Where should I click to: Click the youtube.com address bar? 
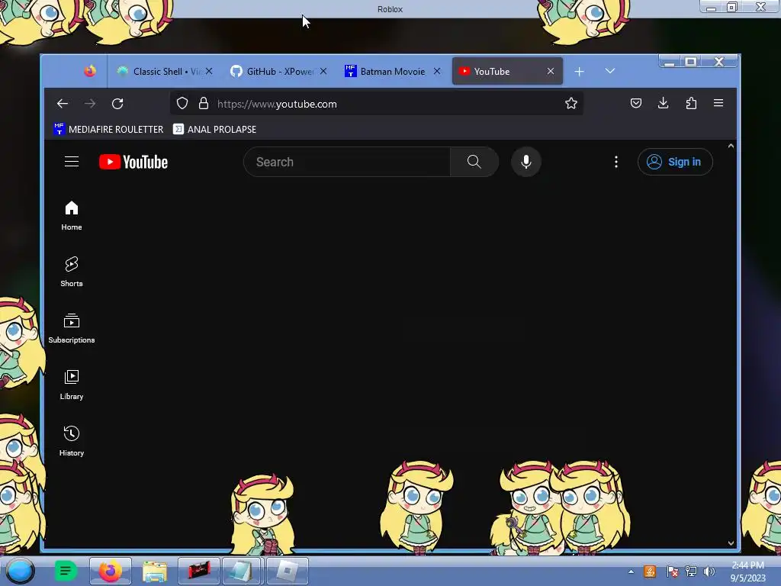(377, 104)
